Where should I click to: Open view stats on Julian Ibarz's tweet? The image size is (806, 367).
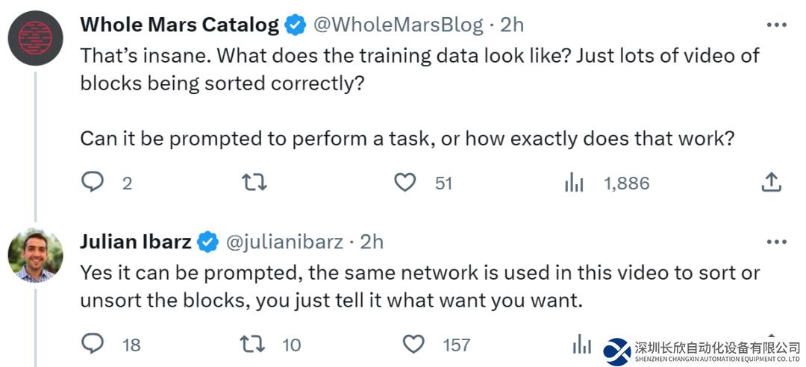581,344
